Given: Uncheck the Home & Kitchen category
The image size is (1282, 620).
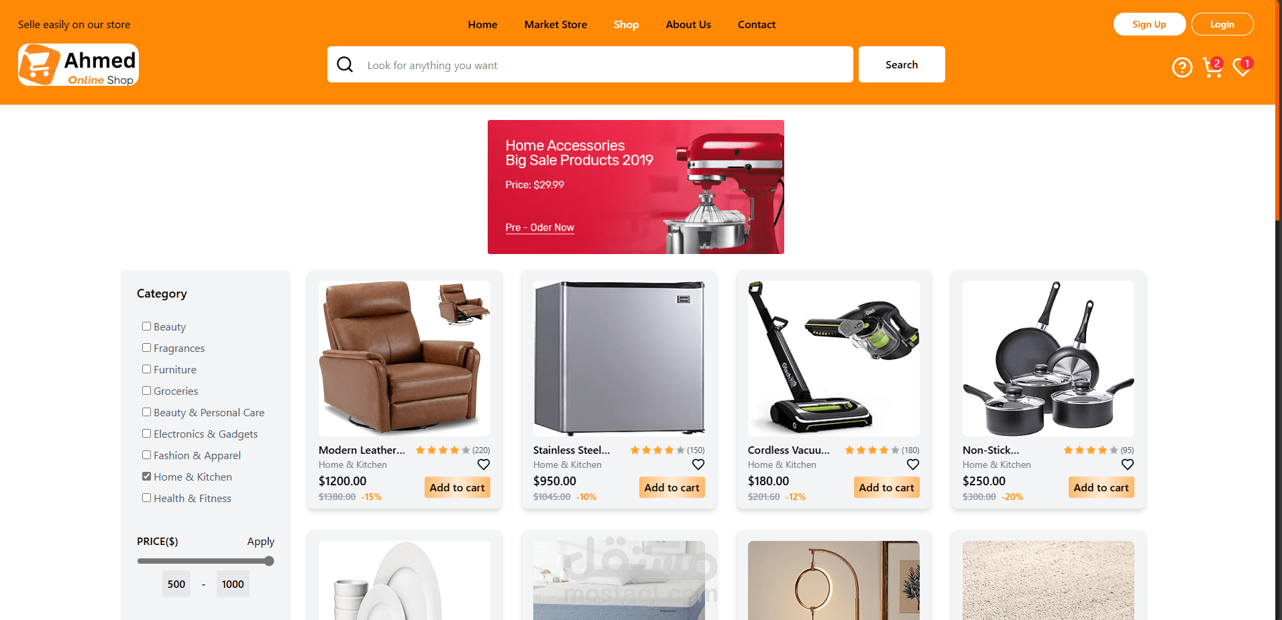Looking at the screenshot, I should pyautogui.click(x=146, y=477).
